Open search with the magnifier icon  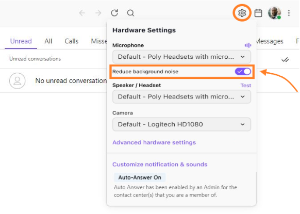click(130, 13)
